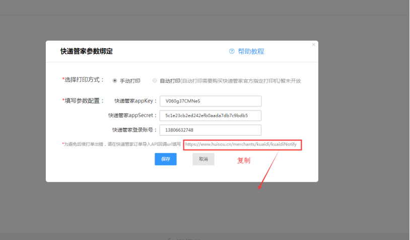Click the 填写参数配置 field label
Screen dimensions: 410x240
(83, 100)
